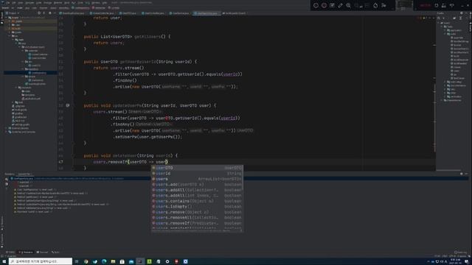Open the Terminal tool window tab
Viewport: 472px width, 265px height.
tap(42, 252)
